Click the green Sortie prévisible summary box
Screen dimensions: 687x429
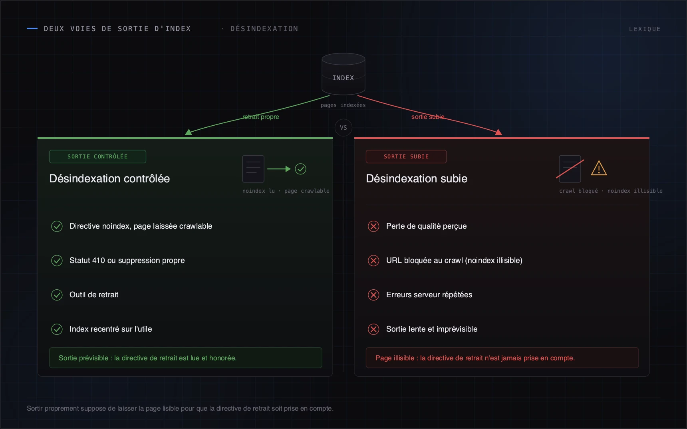(186, 358)
